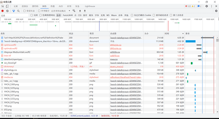Open the network search magnifier
The image size is (219, 119).
(x=18, y=11)
